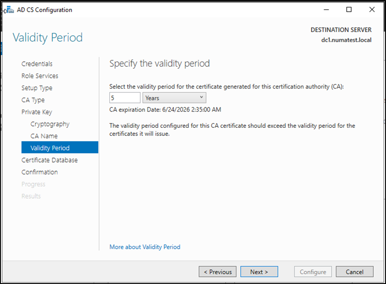Go to the Credentials step
The width and height of the screenshot is (386, 284).
pyautogui.click(x=37, y=64)
